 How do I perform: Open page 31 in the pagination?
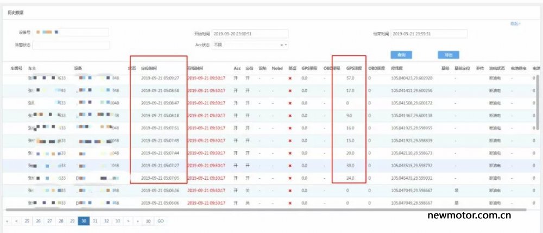pos(95,221)
